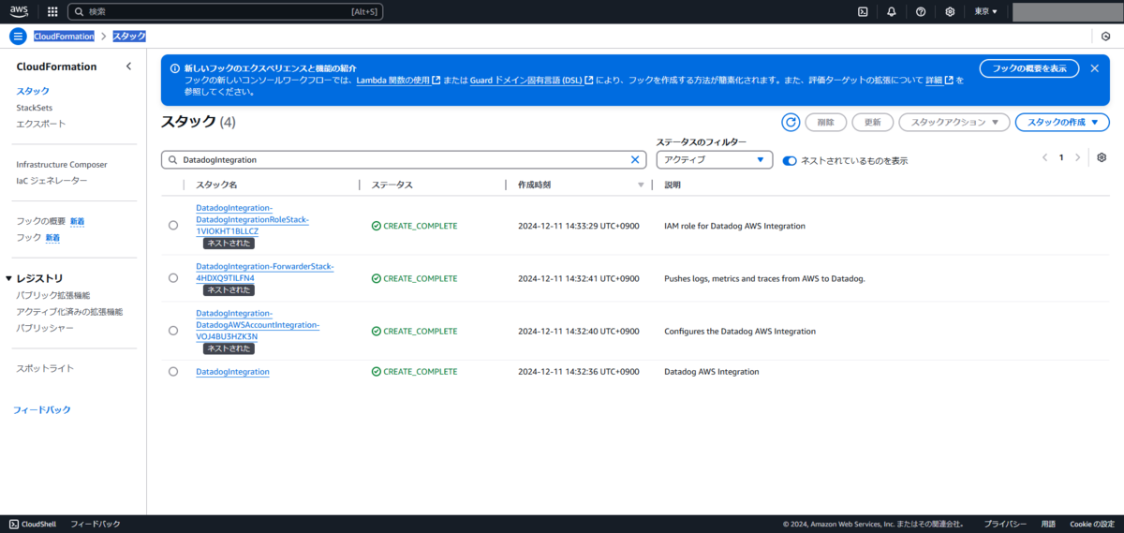Open CloudShell icon in top bar
The image size is (1124, 533).
(863, 11)
